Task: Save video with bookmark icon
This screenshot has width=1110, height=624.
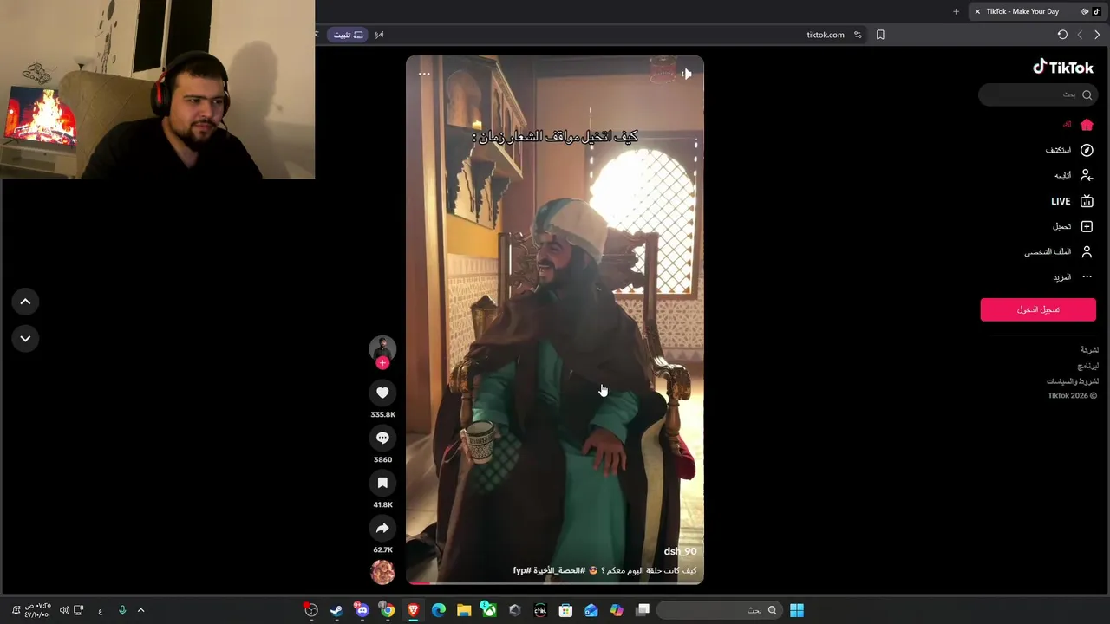Action: (x=382, y=483)
